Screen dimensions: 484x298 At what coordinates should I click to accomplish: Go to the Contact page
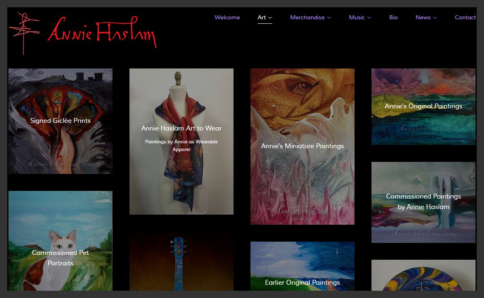pyautogui.click(x=465, y=17)
